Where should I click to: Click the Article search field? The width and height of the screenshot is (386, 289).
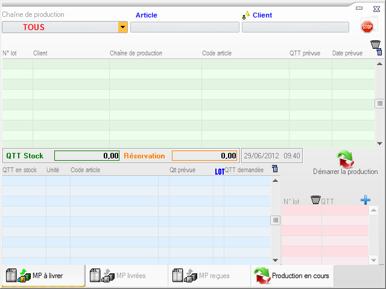click(185, 27)
